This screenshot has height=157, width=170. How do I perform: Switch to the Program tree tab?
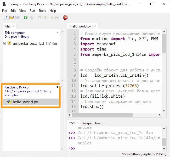click(x=91, y=123)
